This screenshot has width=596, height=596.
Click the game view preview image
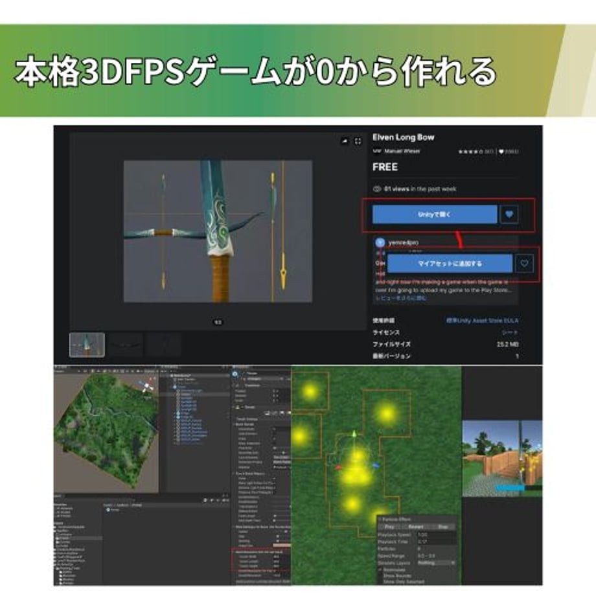click(502, 458)
